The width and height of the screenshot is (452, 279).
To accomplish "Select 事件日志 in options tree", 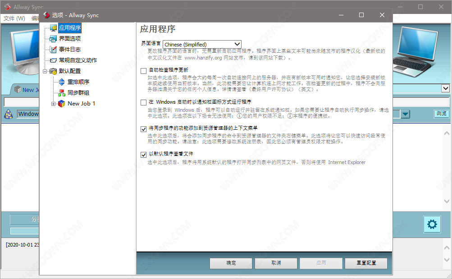I will click(70, 49).
